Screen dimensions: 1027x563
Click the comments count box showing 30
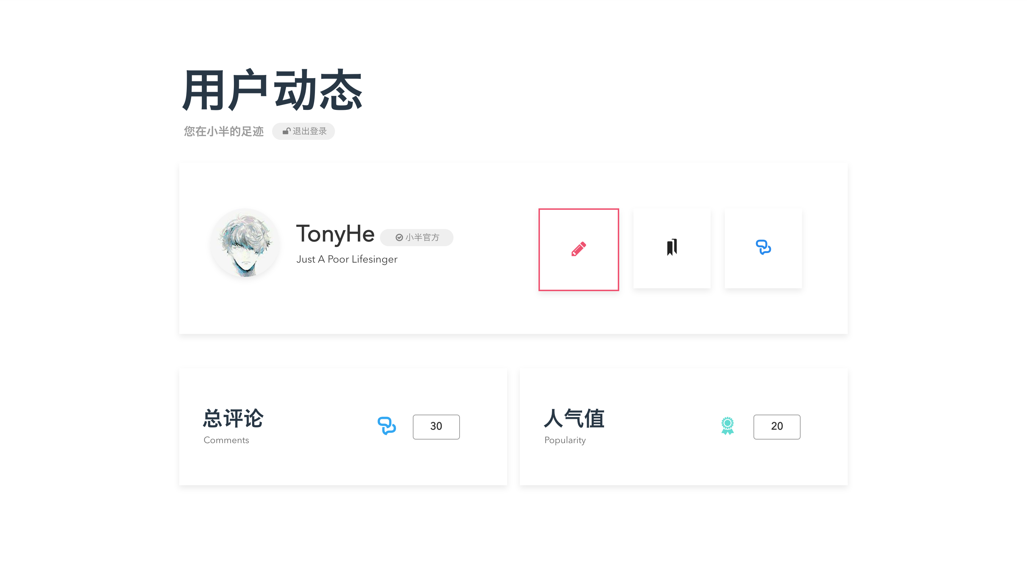[436, 427]
